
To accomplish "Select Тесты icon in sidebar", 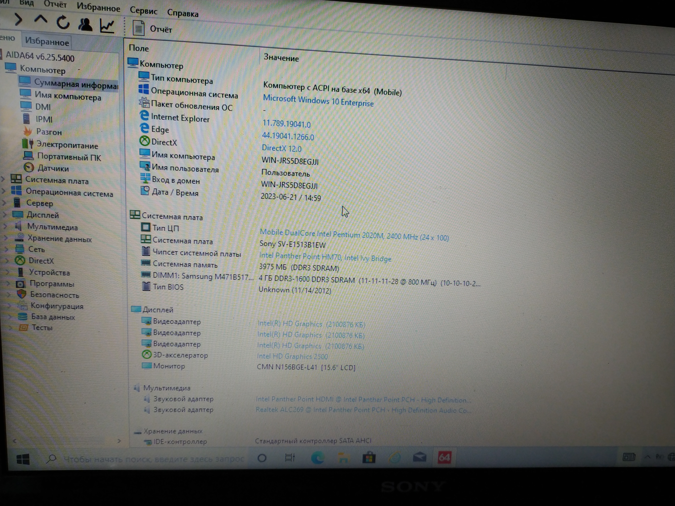I will point(24,328).
